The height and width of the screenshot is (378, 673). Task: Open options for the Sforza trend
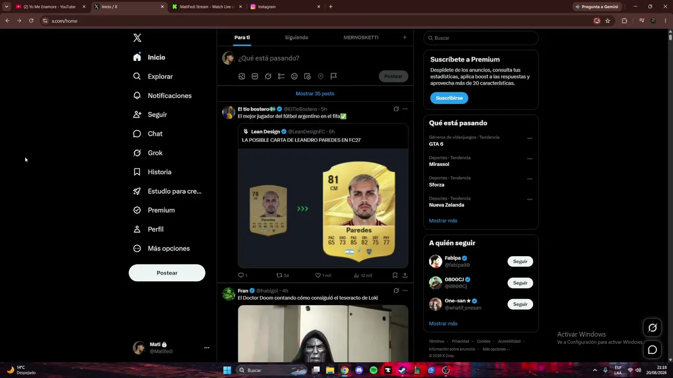[x=529, y=179]
